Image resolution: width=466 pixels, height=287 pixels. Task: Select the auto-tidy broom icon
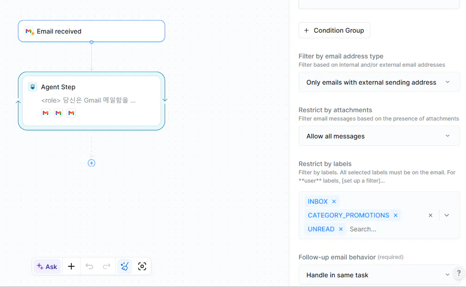click(x=125, y=266)
